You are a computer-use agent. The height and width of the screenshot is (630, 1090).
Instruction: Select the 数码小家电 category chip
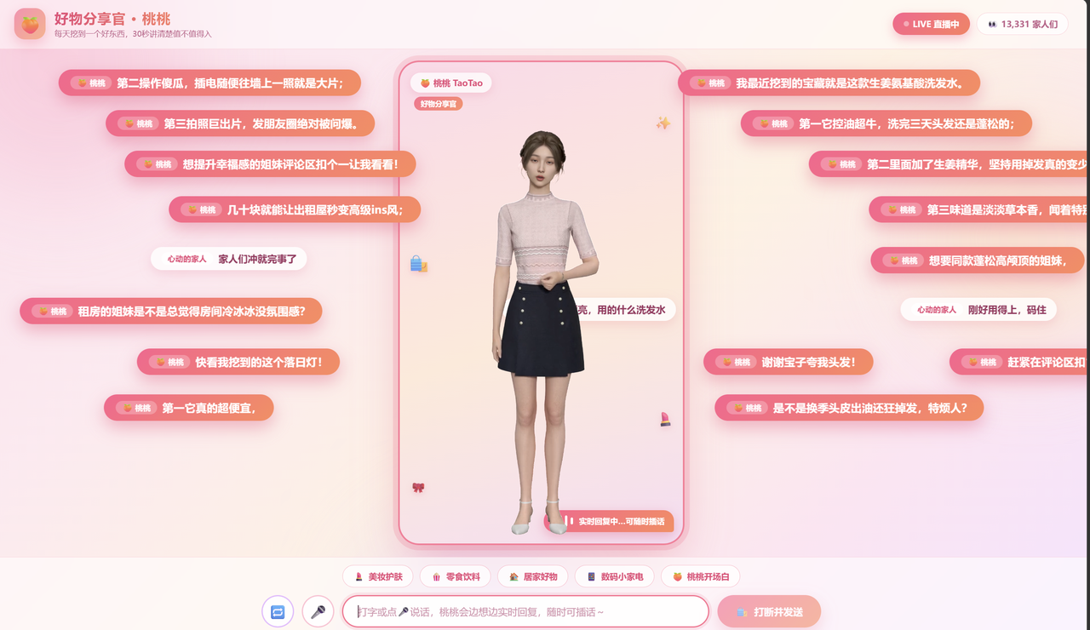tap(614, 576)
